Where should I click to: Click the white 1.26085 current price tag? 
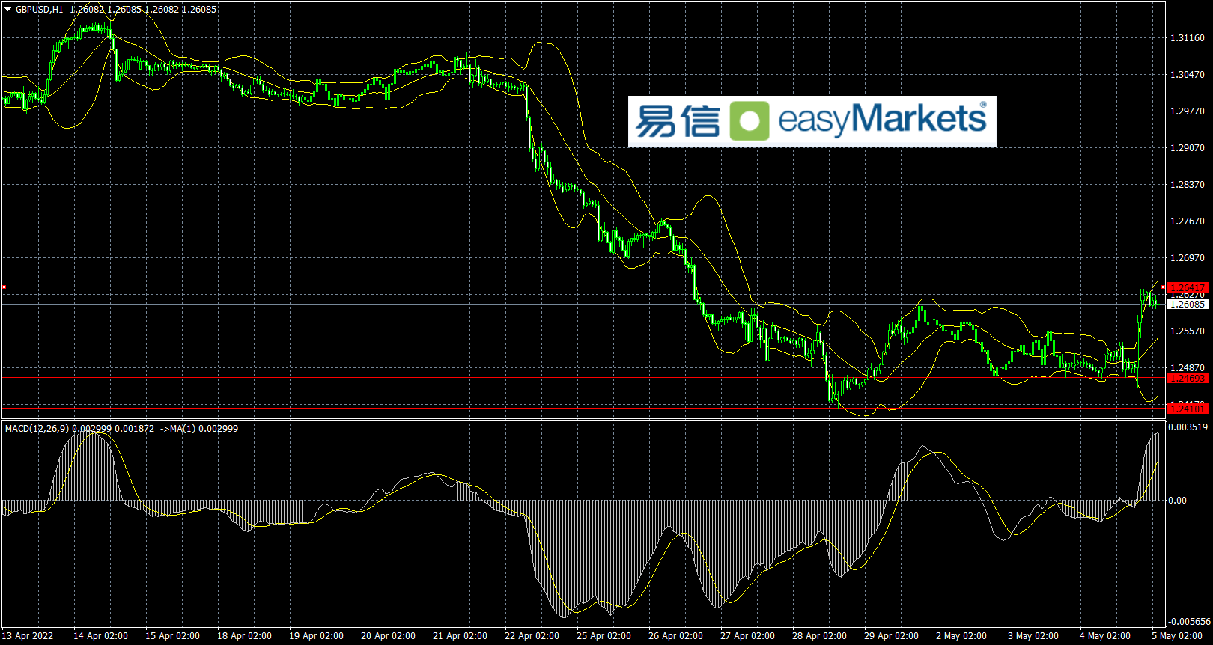(x=1188, y=305)
